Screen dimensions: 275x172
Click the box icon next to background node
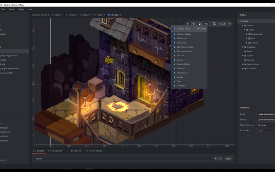[249, 34]
